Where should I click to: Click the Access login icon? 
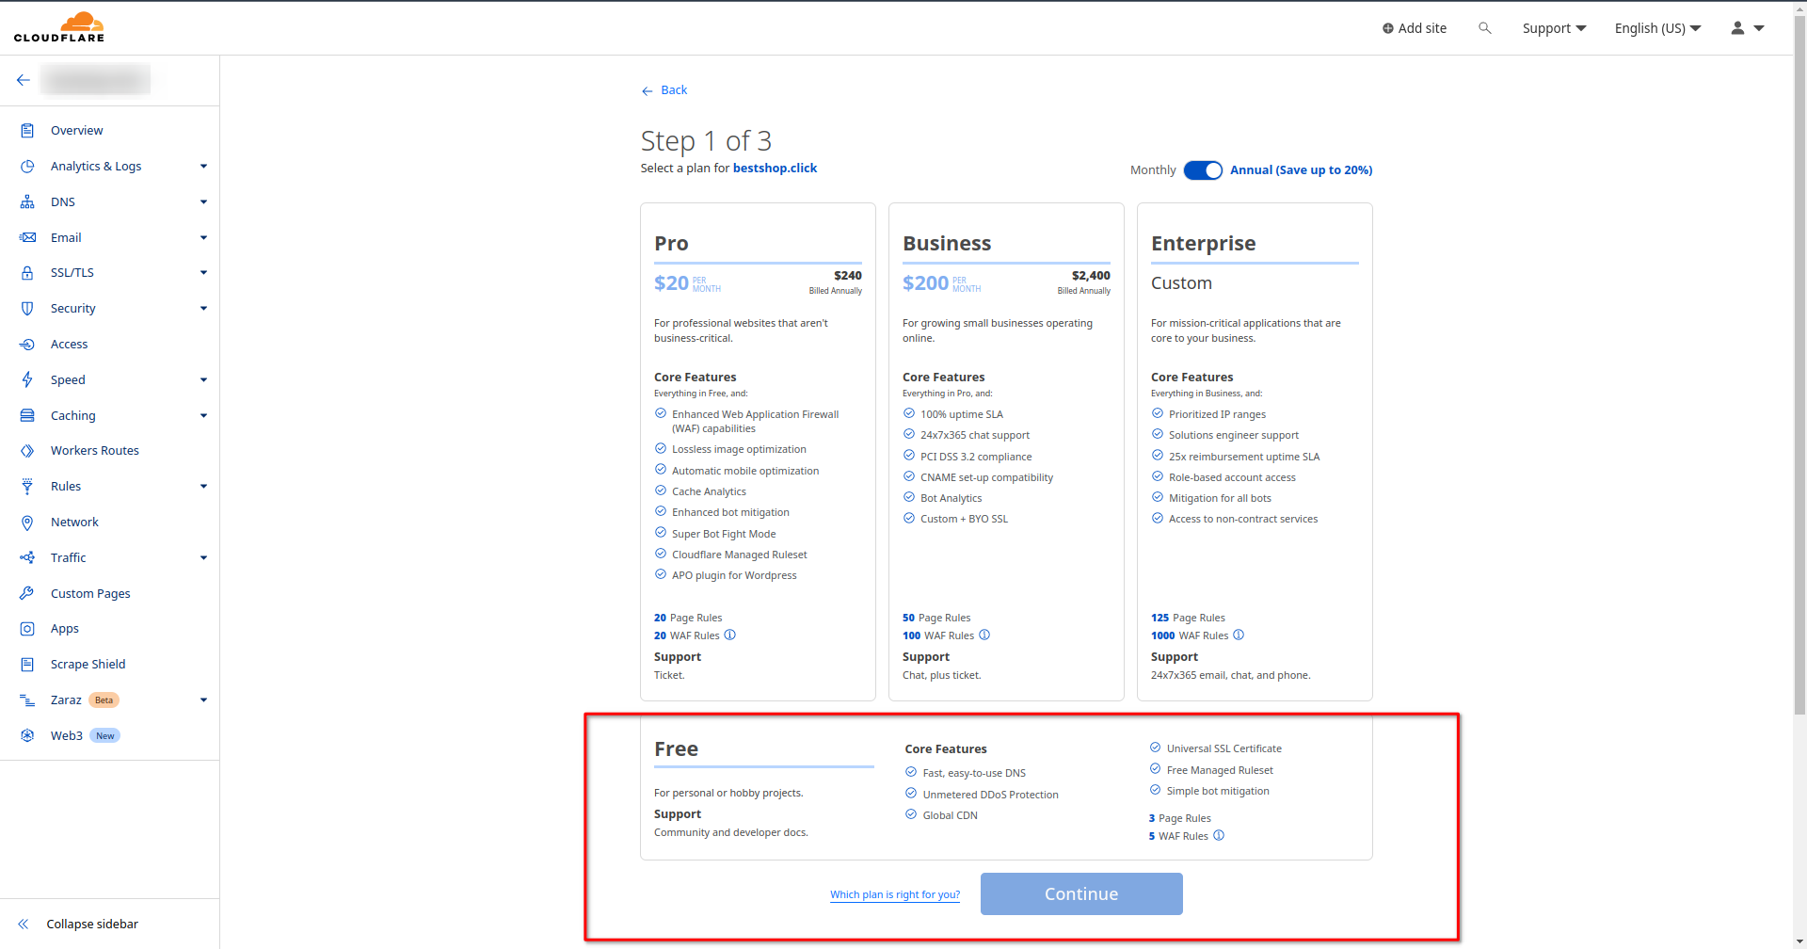coord(27,345)
